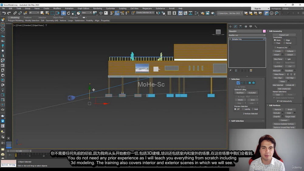The width and height of the screenshot is (304, 171).
Task: Switch to Polygon sub-object selection icon
Action: 250,83
